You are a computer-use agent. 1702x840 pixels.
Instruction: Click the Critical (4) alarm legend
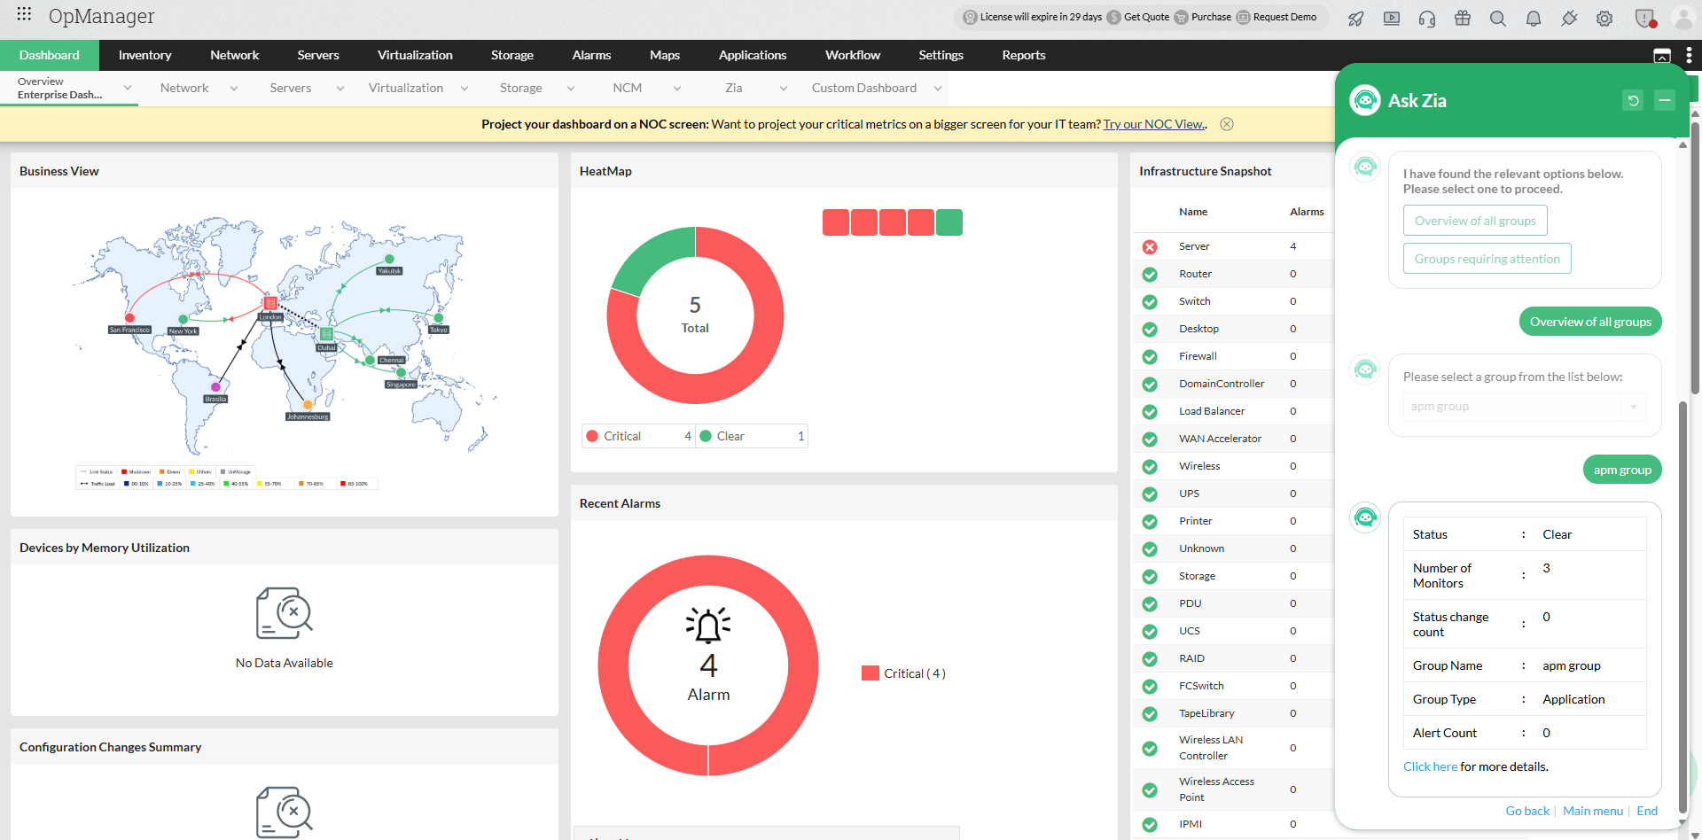coord(903,673)
